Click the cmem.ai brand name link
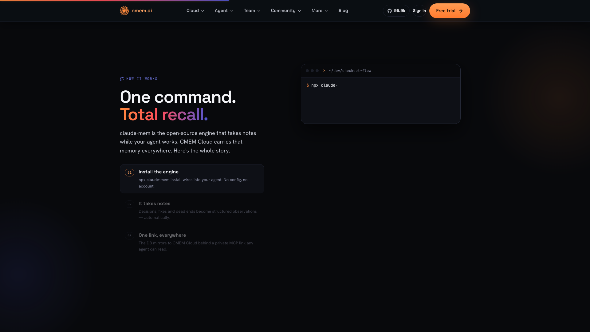This screenshot has height=332, width=590. (142, 10)
